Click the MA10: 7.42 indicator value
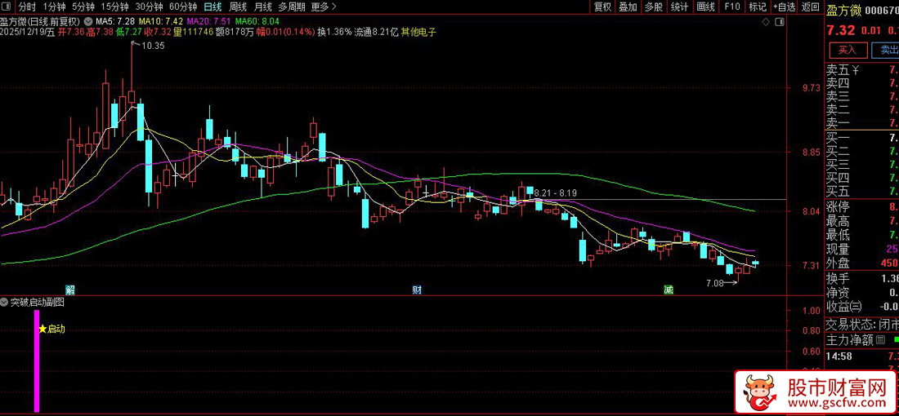The width and height of the screenshot is (899, 416). coord(163,22)
